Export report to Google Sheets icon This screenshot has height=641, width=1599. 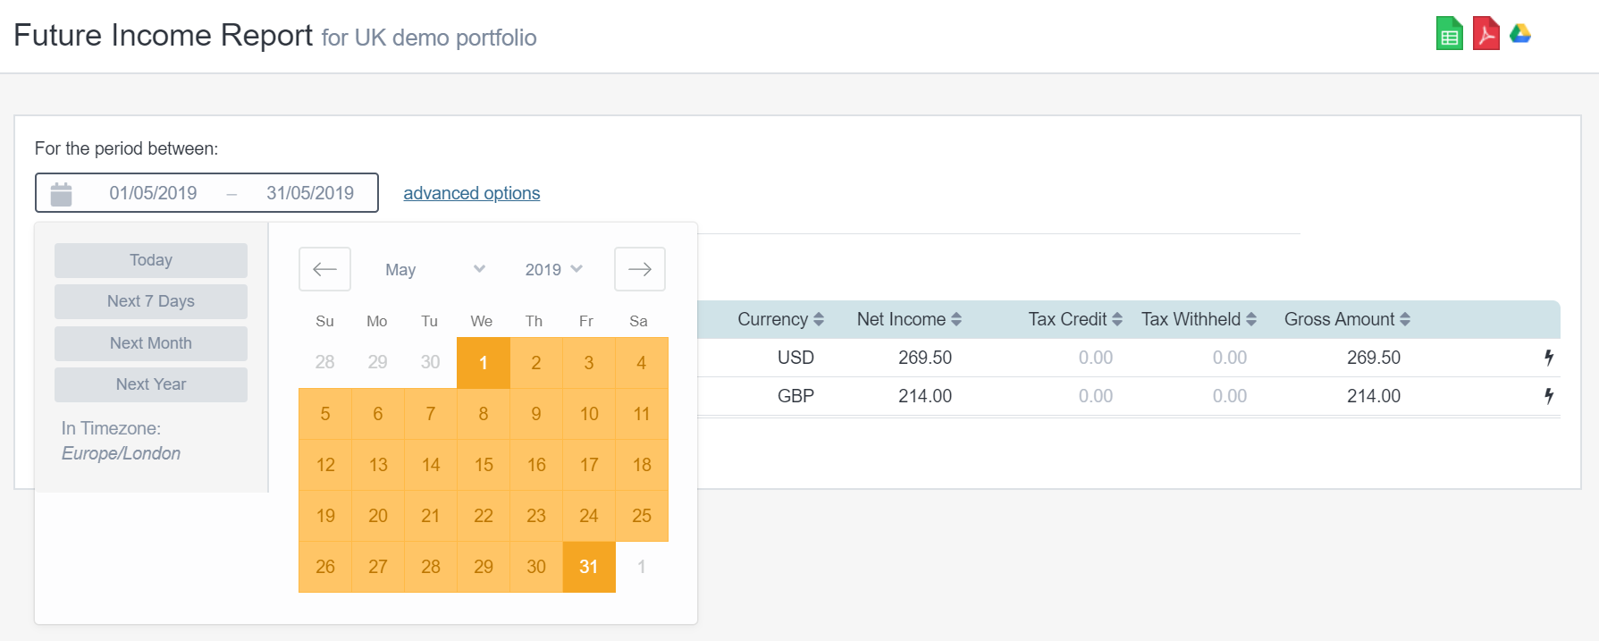pos(1449,34)
